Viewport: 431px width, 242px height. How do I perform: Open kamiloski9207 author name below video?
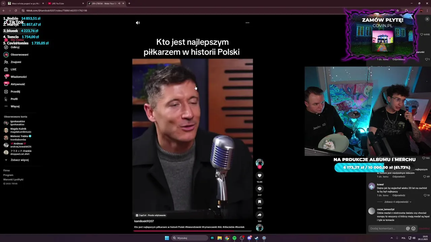point(144,221)
